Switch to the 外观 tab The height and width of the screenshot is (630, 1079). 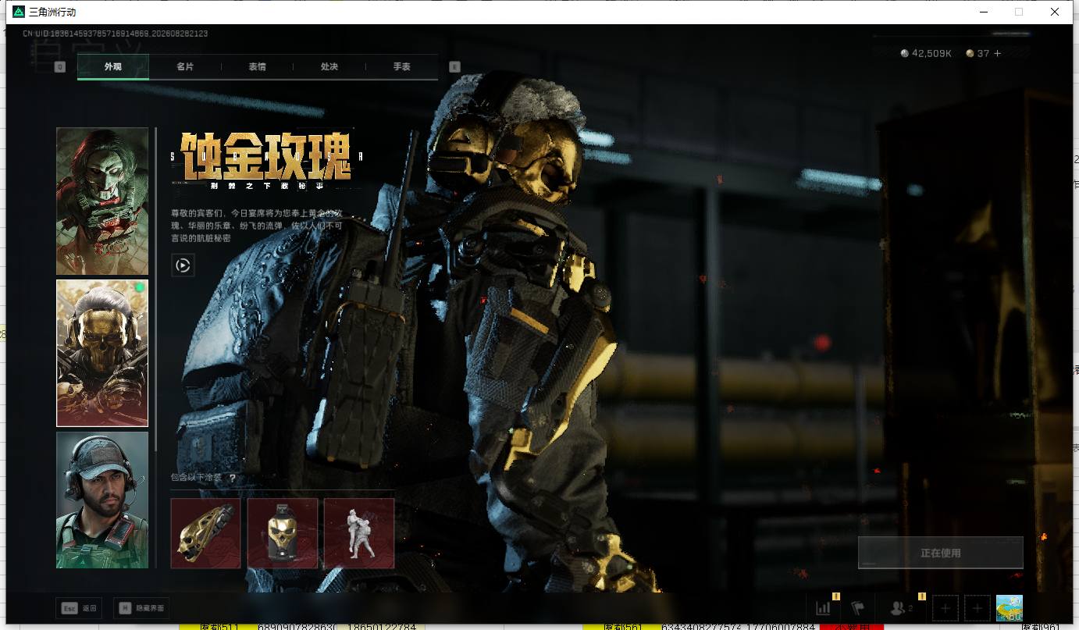pos(113,67)
